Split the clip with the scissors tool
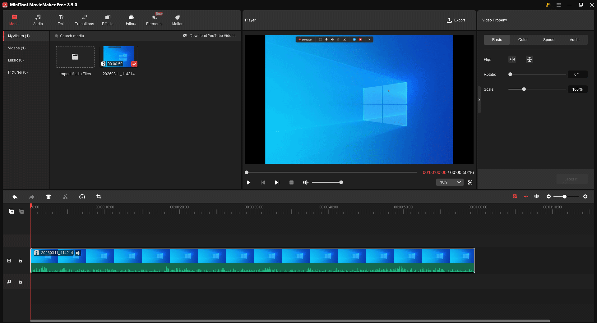Screen dimensions: 597x323 click(65, 197)
